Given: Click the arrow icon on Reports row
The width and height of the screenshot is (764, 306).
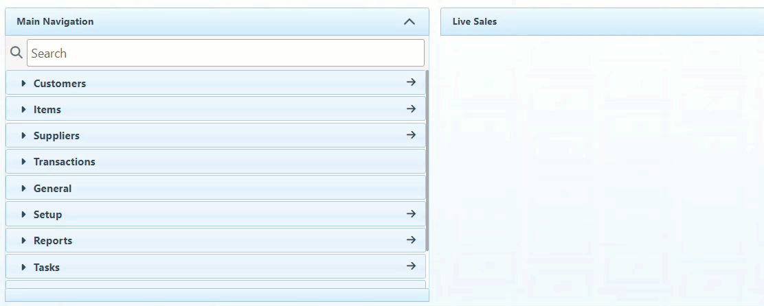Looking at the screenshot, I should tap(411, 240).
